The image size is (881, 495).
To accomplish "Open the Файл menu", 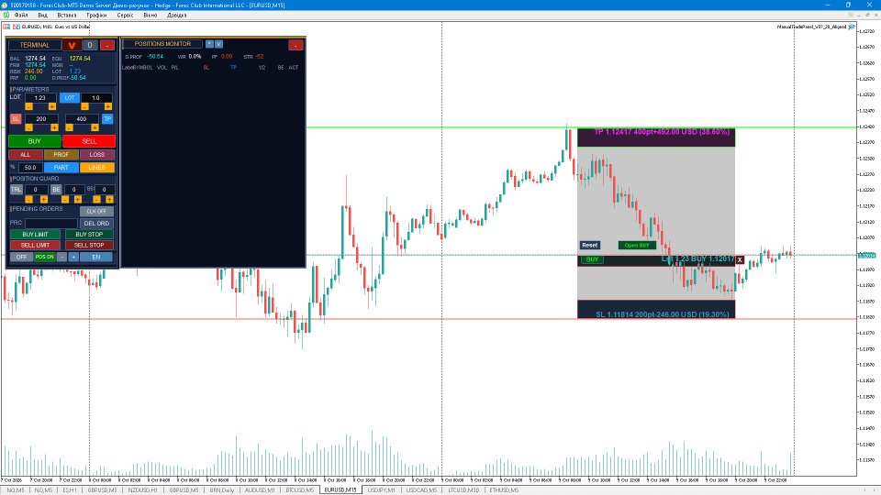I will click(21, 16).
